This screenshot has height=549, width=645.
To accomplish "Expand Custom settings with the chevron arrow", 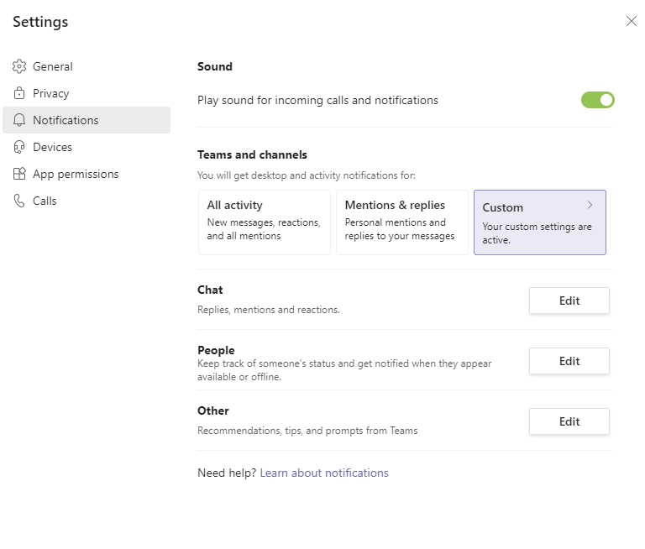I will coord(590,206).
